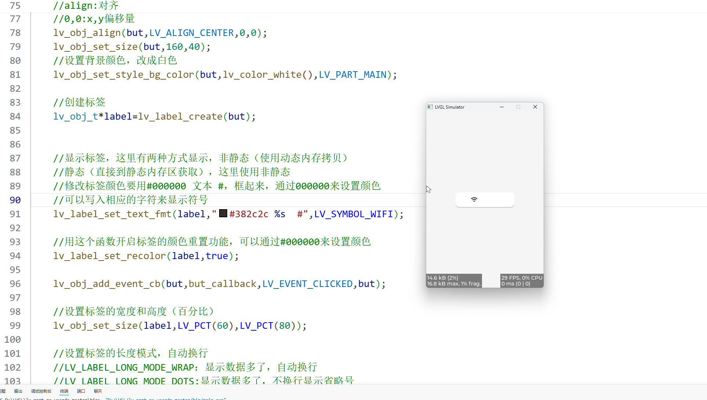This screenshot has height=400, width=707.
Task: Click the FPS and CPU performance label
Action: coord(522,281)
